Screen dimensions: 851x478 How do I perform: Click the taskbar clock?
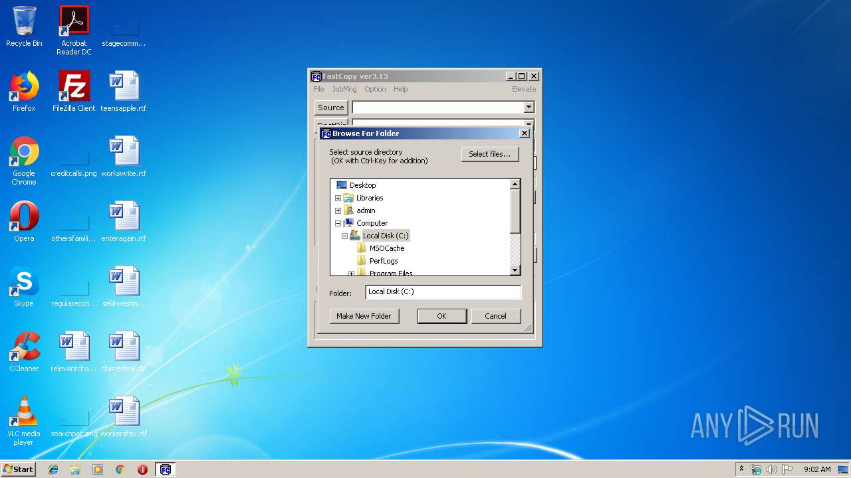pyautogui.click(x=817, y=469)
